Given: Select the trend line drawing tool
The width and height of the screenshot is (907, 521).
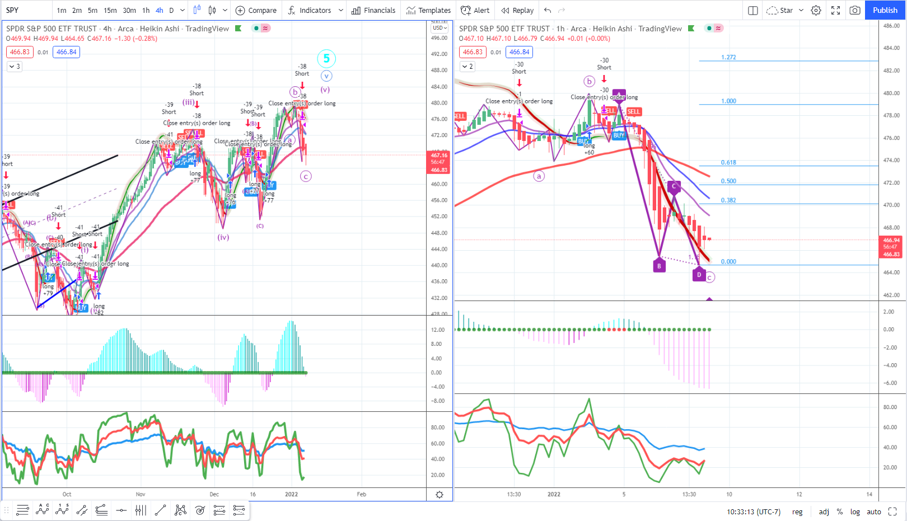Looking at the screenshot, I should point(160,510).
